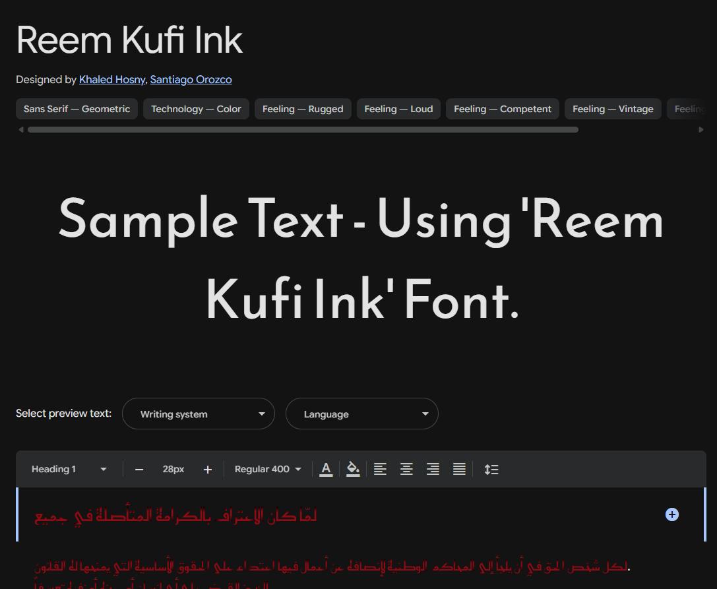Align text right
The width and height of the screenshot is (717, 589).
(x=433, y=469)
